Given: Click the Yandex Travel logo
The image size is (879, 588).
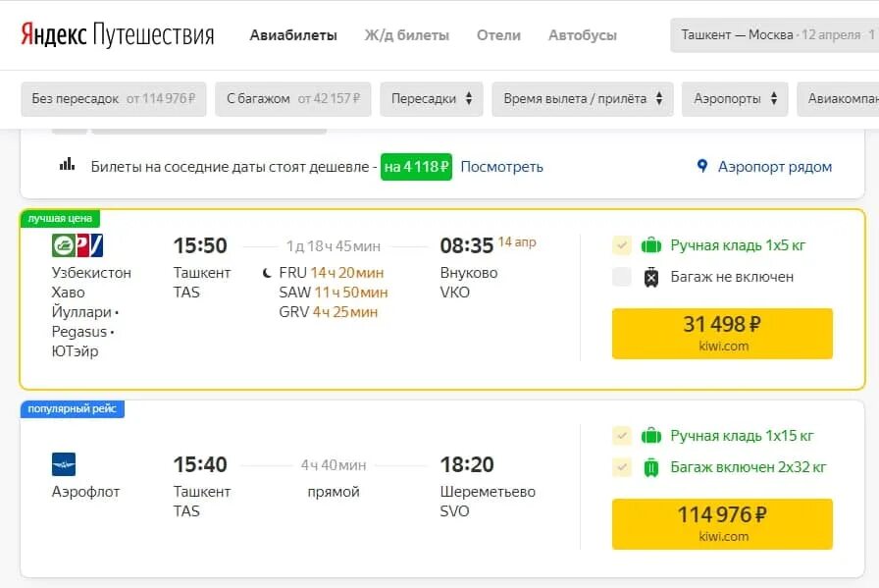Looking at the screenshot, I should 117,34.
